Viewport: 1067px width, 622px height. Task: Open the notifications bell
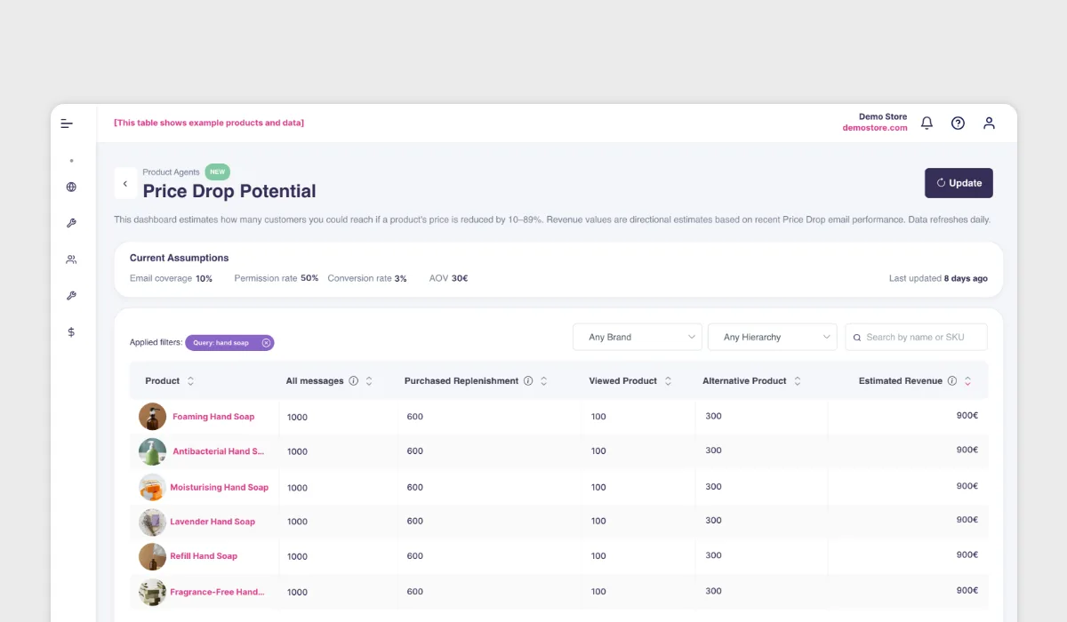point(927,124)
